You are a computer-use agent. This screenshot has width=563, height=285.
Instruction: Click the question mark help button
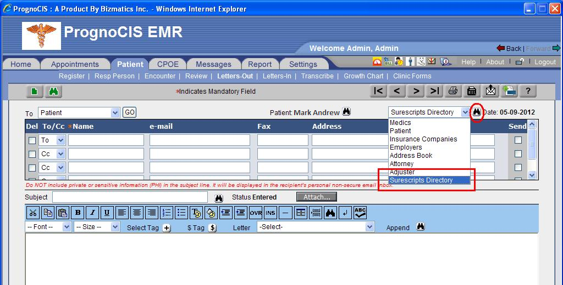[528, 91]
